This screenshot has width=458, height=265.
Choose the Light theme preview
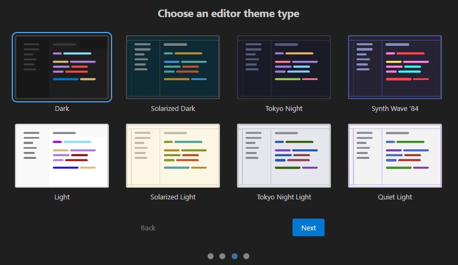pyautogui.click(x=62, y=156)
